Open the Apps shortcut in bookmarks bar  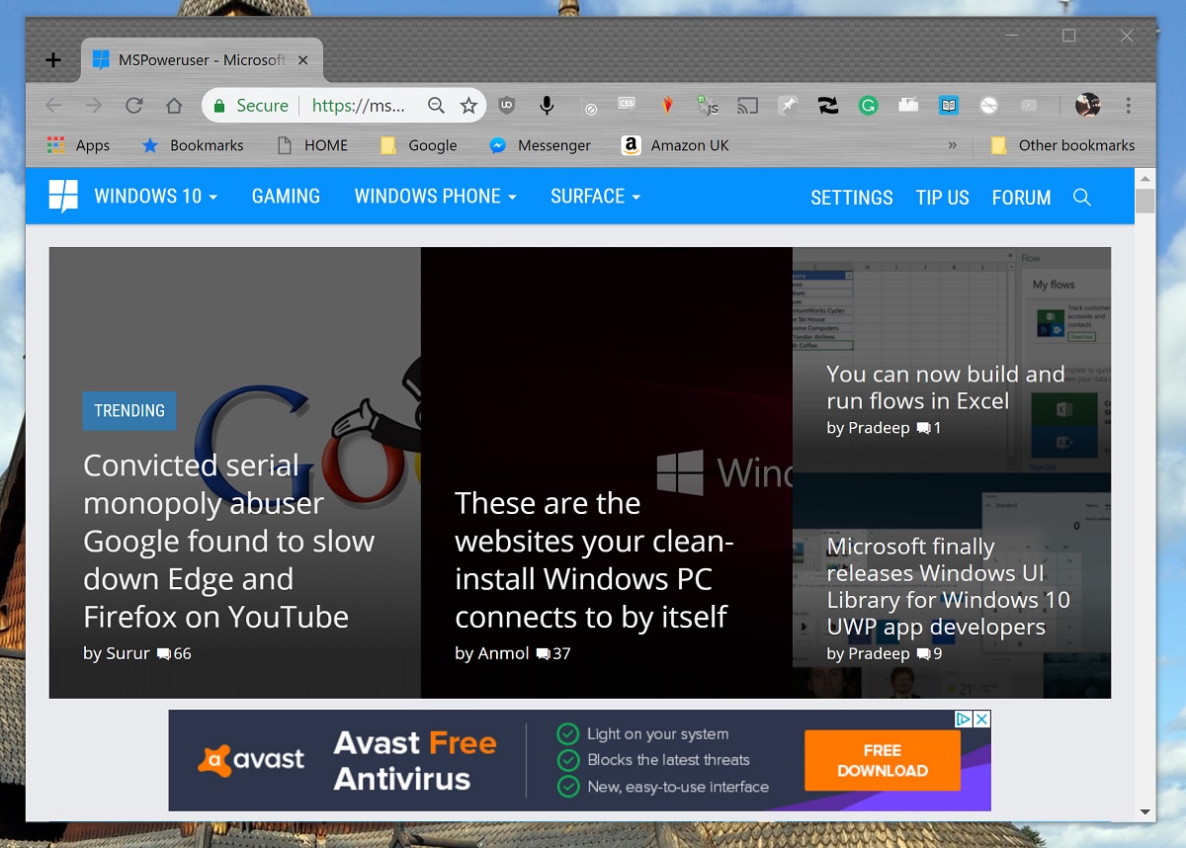coord(78,145)
